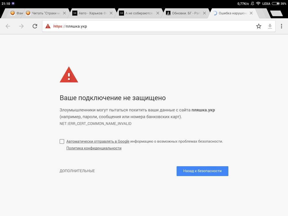Go forward using the right arrow icon
This screenshot has height=216, width=288.
tap(21, 26)
